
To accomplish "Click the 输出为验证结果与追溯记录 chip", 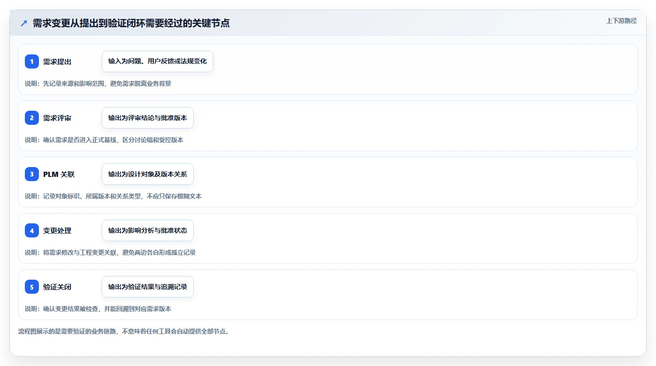I will [148, 287].
